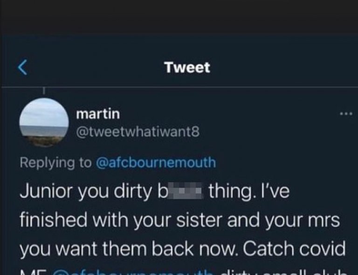The image size is (358, 275).
Task: Open the cut-off blue @afcbournemouth mention at bottom
Action: [x=133, y=272]
